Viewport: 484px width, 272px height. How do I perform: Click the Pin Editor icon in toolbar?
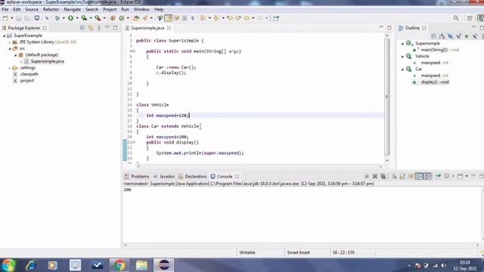[x=276, y=18]
